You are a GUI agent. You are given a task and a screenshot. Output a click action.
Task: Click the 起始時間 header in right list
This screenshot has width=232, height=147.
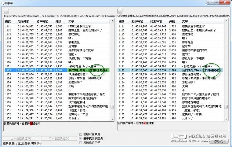(x=140, y=21)
